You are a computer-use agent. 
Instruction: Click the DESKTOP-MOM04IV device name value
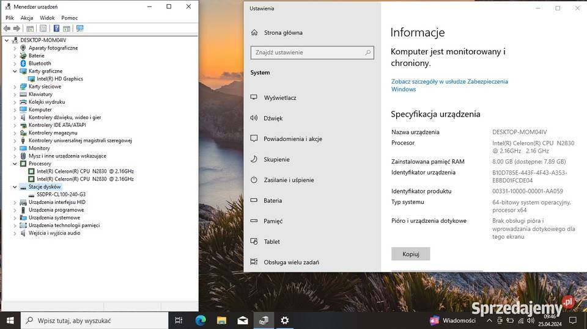point(519,132)
